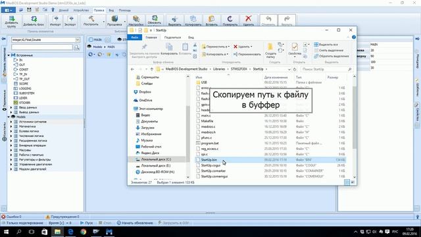Switch to Explorer's Поделиться tab
Viewport: 421px width, 237px height.
(172, 38)
